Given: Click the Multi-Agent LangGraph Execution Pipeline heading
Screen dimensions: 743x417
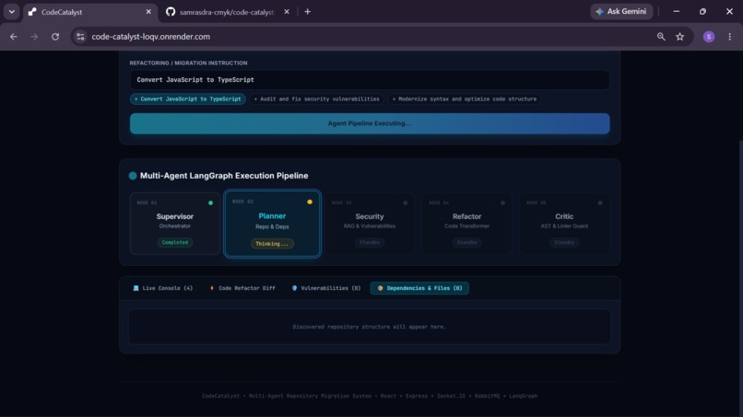Looking at the screenshot, I should tap(224, 176).
